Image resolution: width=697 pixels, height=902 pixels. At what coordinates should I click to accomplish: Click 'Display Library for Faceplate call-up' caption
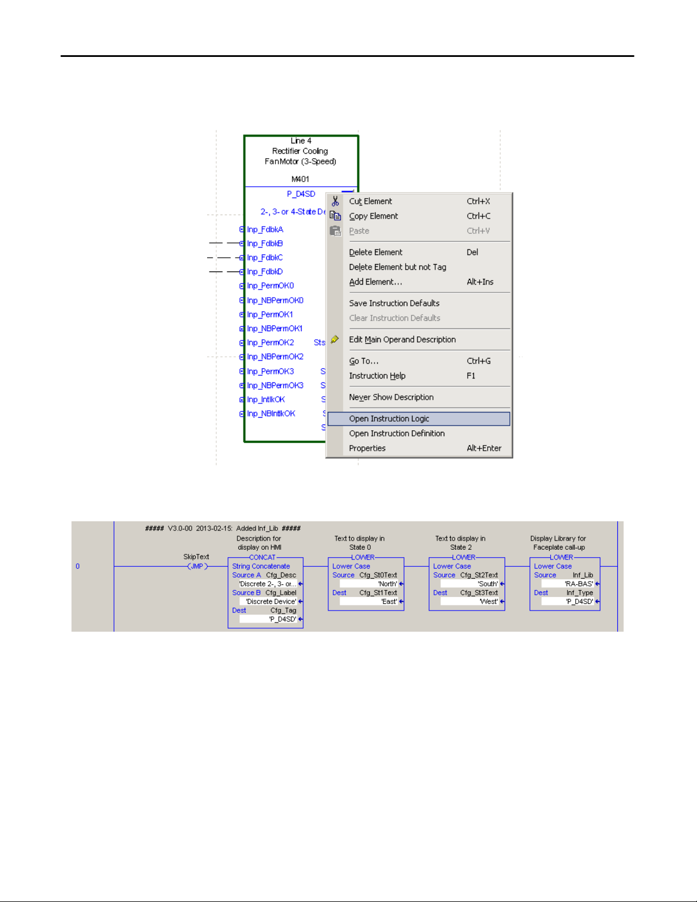coord(559,543)
